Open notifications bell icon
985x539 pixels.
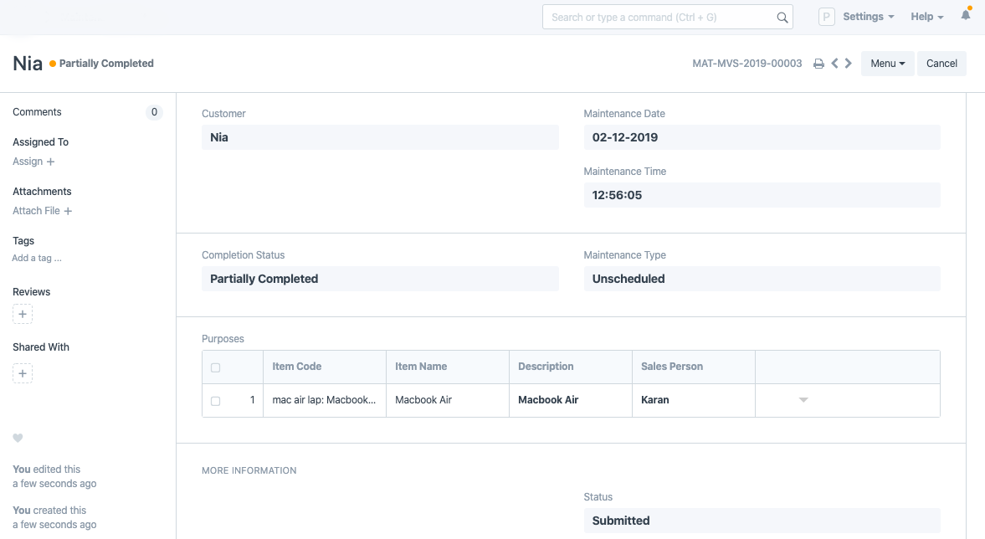click(x=966, y=16)
